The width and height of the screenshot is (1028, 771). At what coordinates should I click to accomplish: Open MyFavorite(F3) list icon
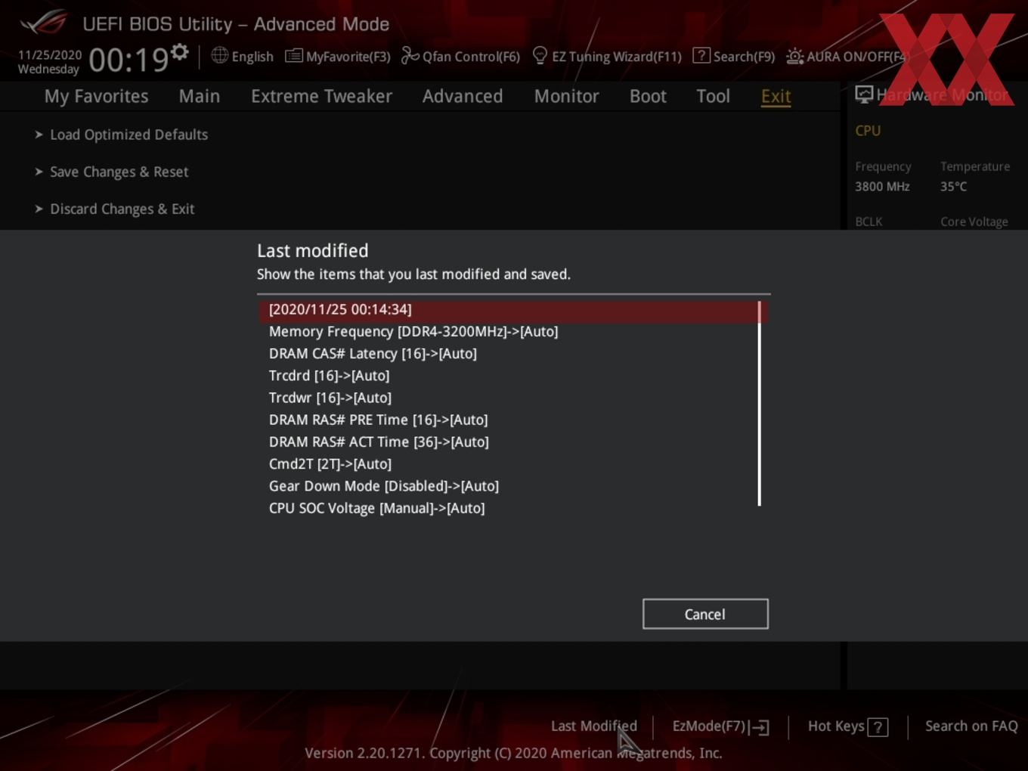tap(294, 56)
